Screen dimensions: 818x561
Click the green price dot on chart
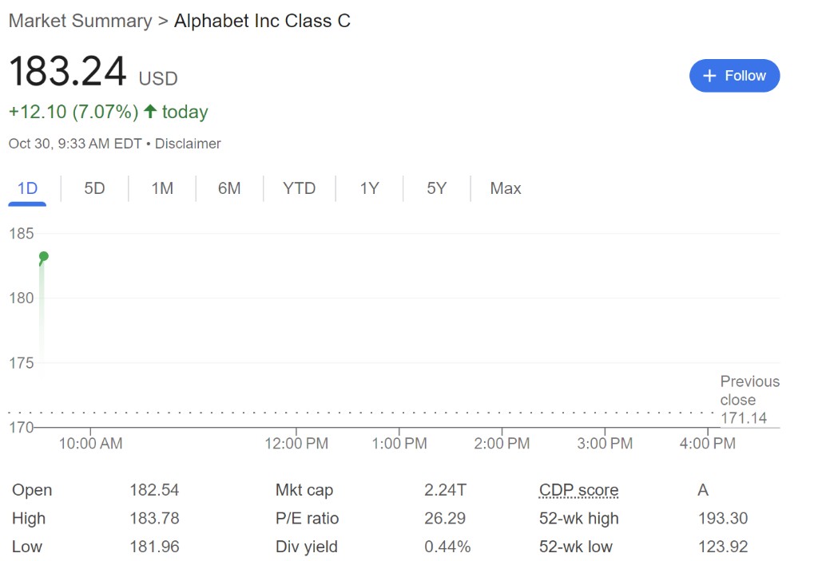coord(44,256)
